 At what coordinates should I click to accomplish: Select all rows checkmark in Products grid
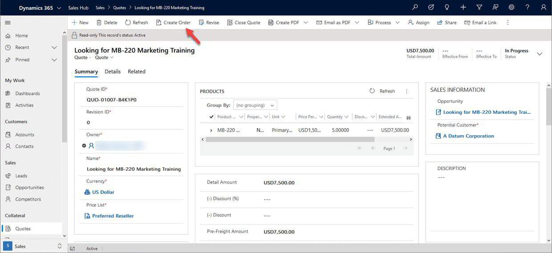211,117
